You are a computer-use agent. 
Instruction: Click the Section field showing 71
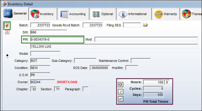click(x=57, y=89)
